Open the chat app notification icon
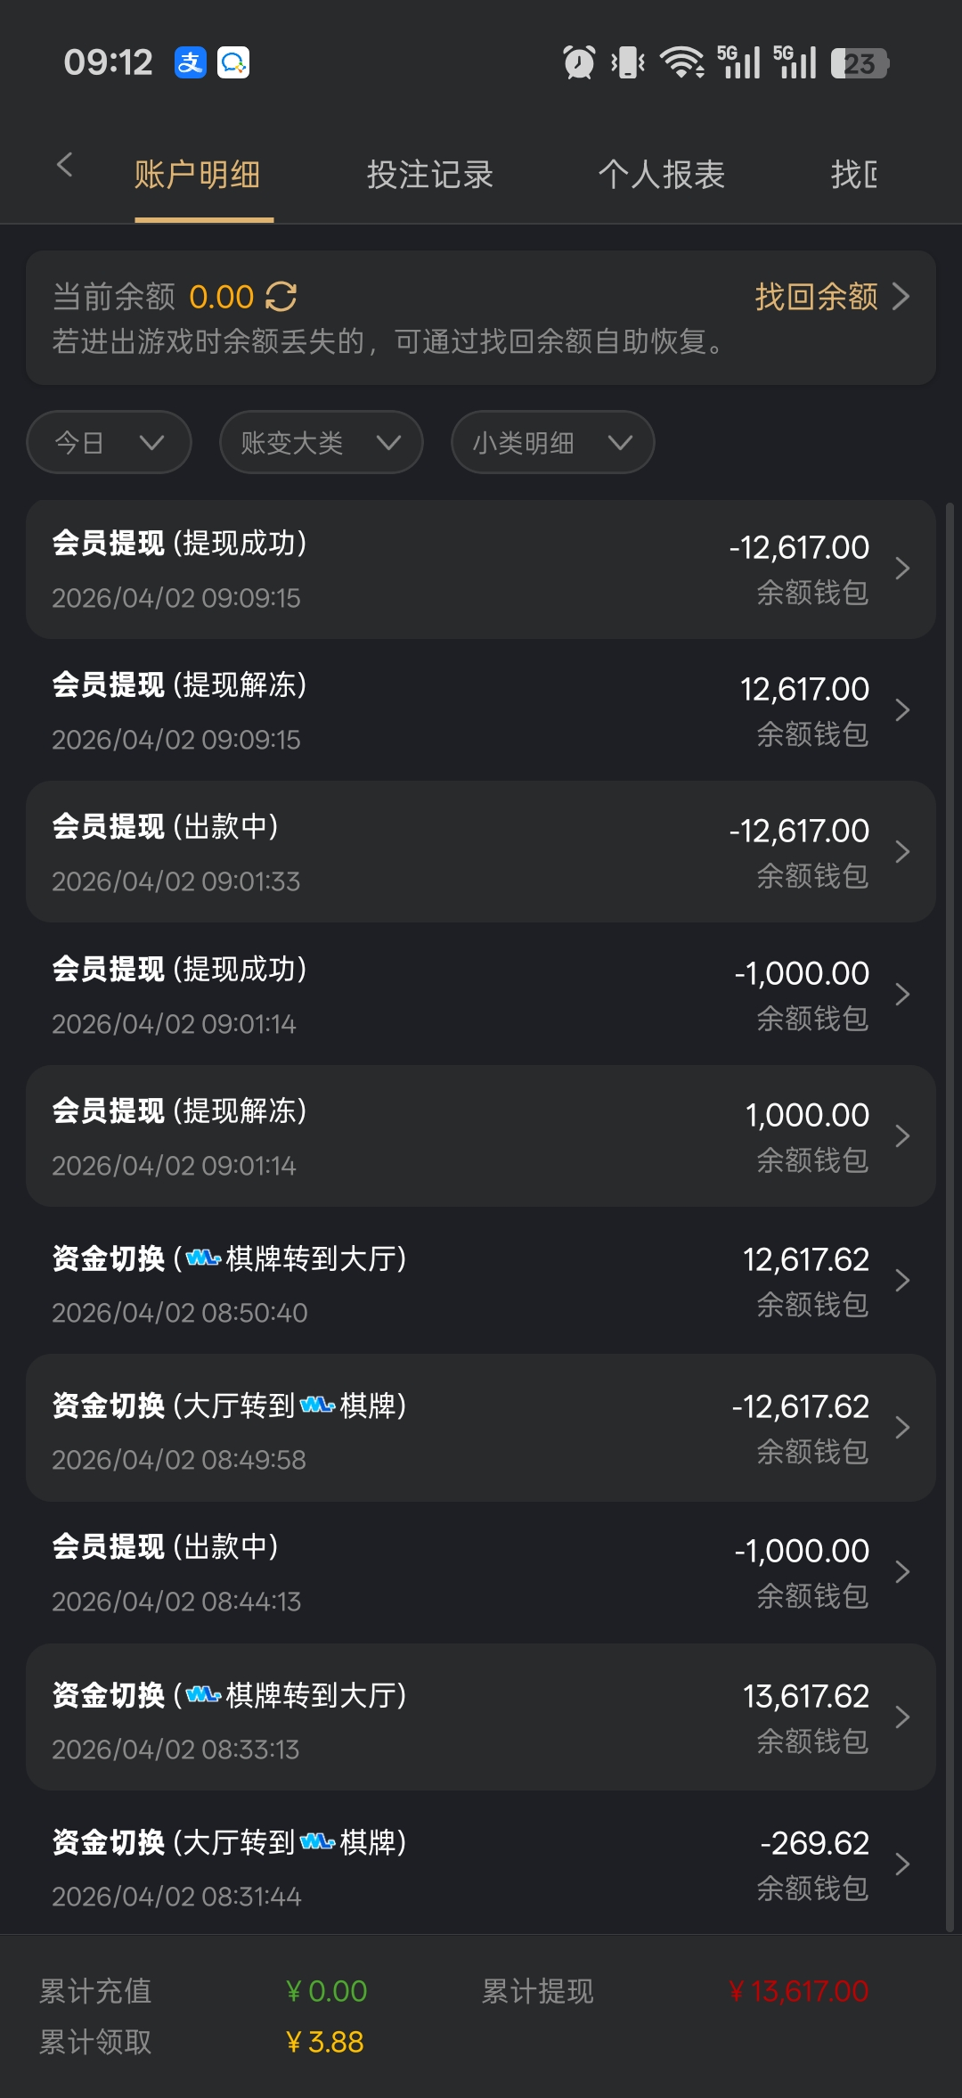The width and height of the screenshot is (962, 2098). pyautogui.click(x=233, y=62)
